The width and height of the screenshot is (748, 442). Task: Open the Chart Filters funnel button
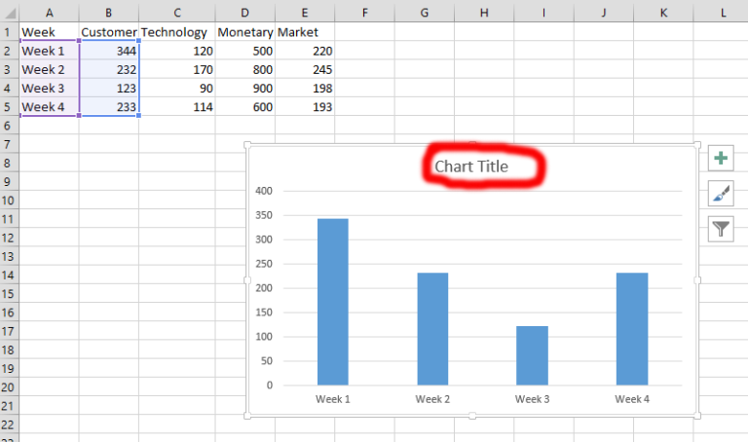click(720, 229)
